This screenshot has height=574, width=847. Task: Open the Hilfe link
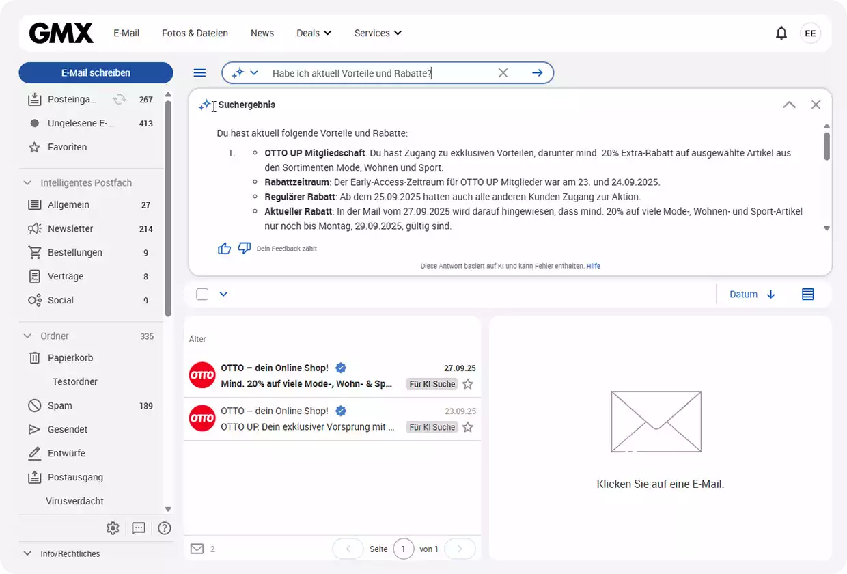(x=594, y=266)
